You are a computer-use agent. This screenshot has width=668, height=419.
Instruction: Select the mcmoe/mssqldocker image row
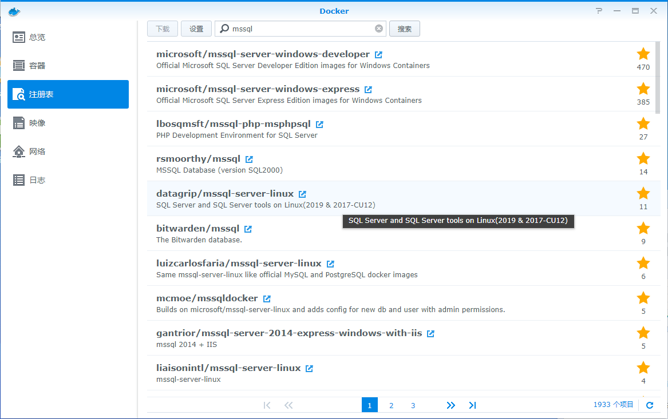[404, 304]
